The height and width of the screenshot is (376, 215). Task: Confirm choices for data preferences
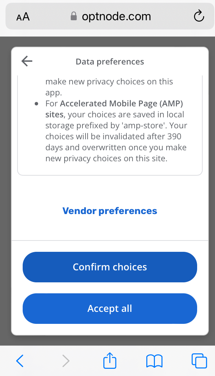coord(110,267)
